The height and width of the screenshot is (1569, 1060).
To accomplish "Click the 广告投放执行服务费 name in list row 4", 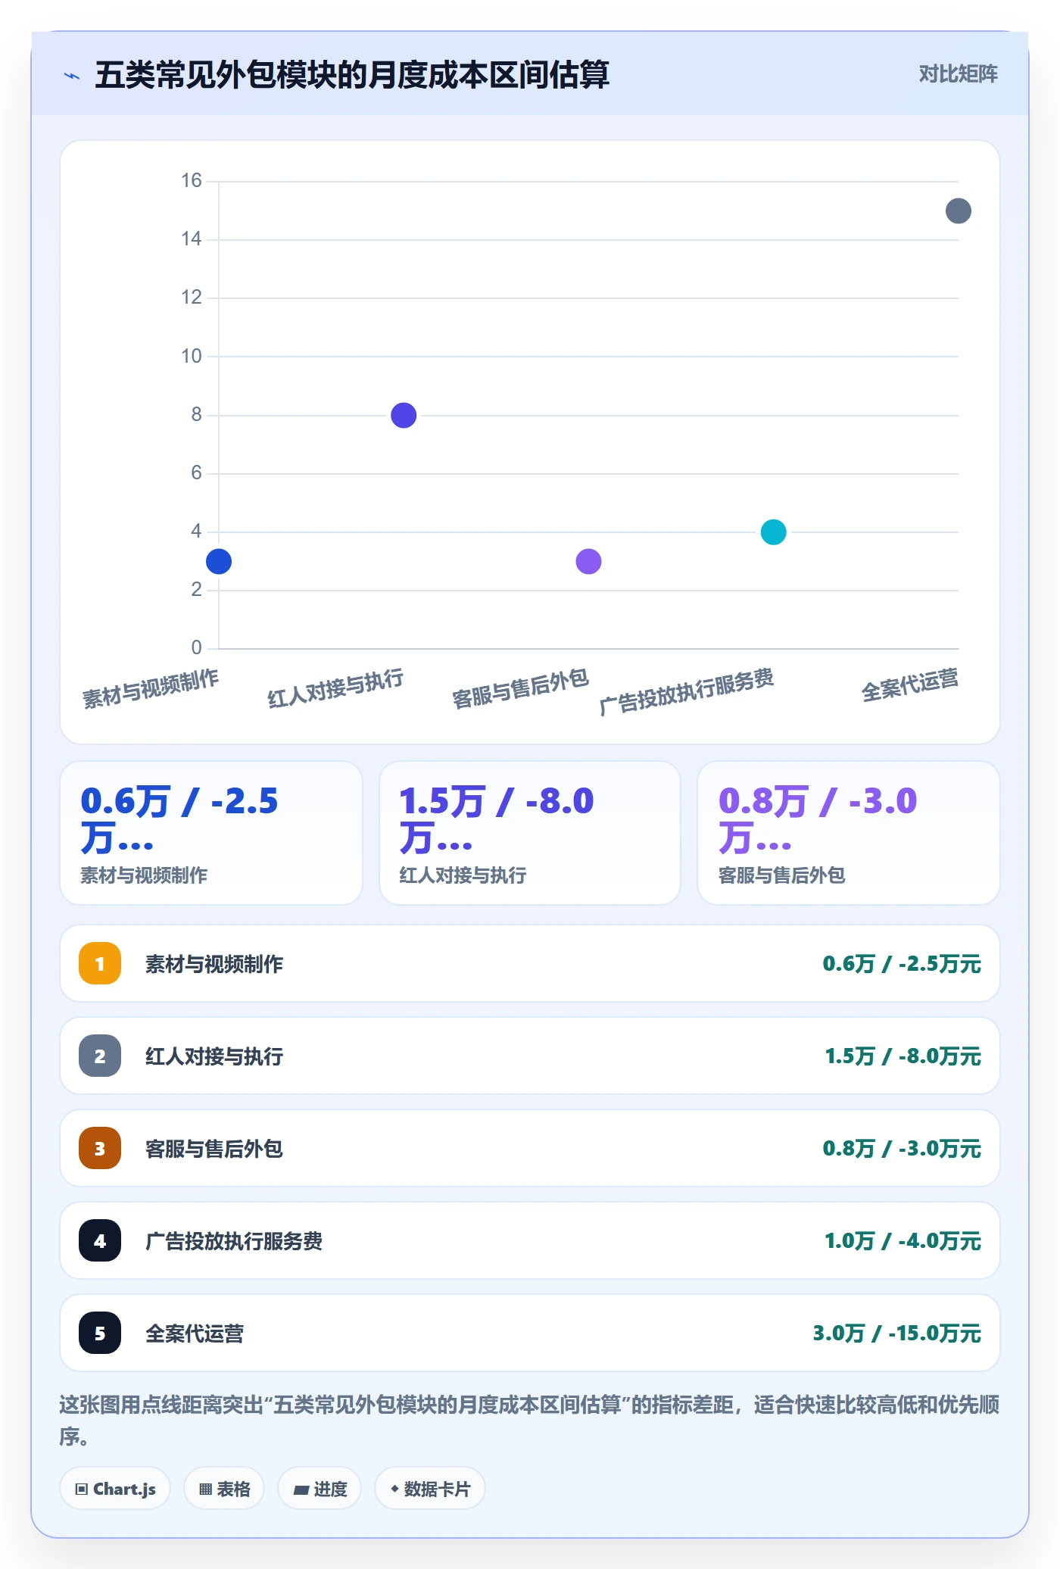I will 234,1241.
